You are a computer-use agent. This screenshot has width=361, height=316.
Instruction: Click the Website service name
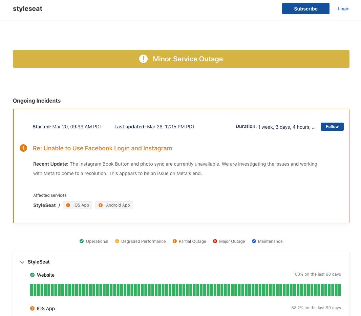(46, 275)
